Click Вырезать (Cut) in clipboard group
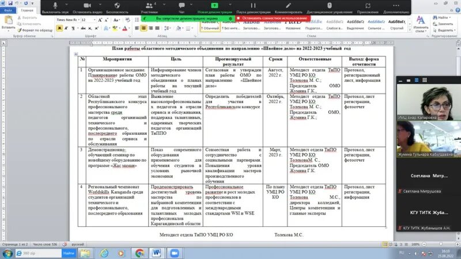This screenshot has height=259, width=461. (x=27, y=18)
